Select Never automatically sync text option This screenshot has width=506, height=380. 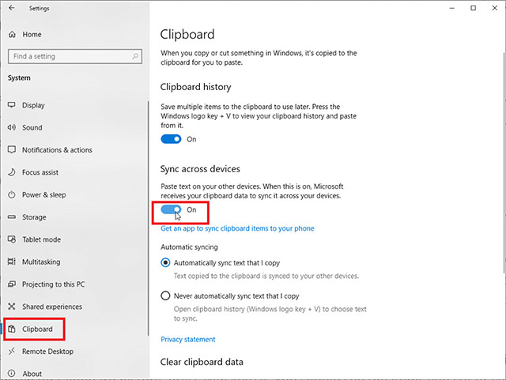click(165, 295)
